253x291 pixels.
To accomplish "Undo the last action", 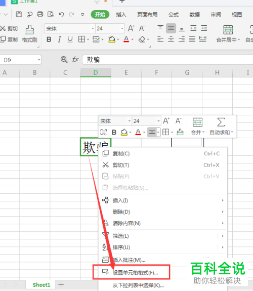I will tap(61, 14).
